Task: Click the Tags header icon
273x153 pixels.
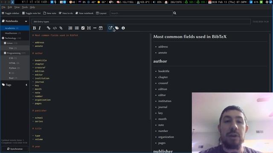Action: click(x=3, y=85)
